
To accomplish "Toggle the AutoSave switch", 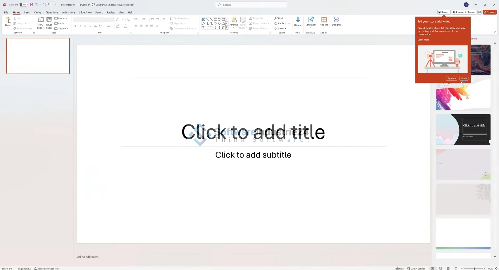I will (x=23, y=5).
